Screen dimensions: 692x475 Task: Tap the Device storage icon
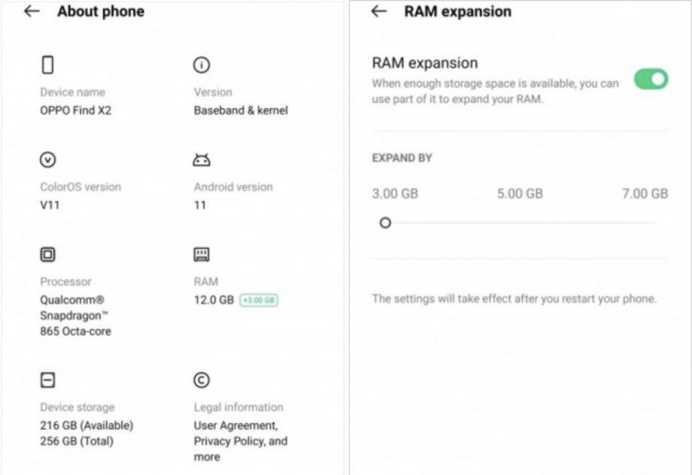(x=47, y=380)
